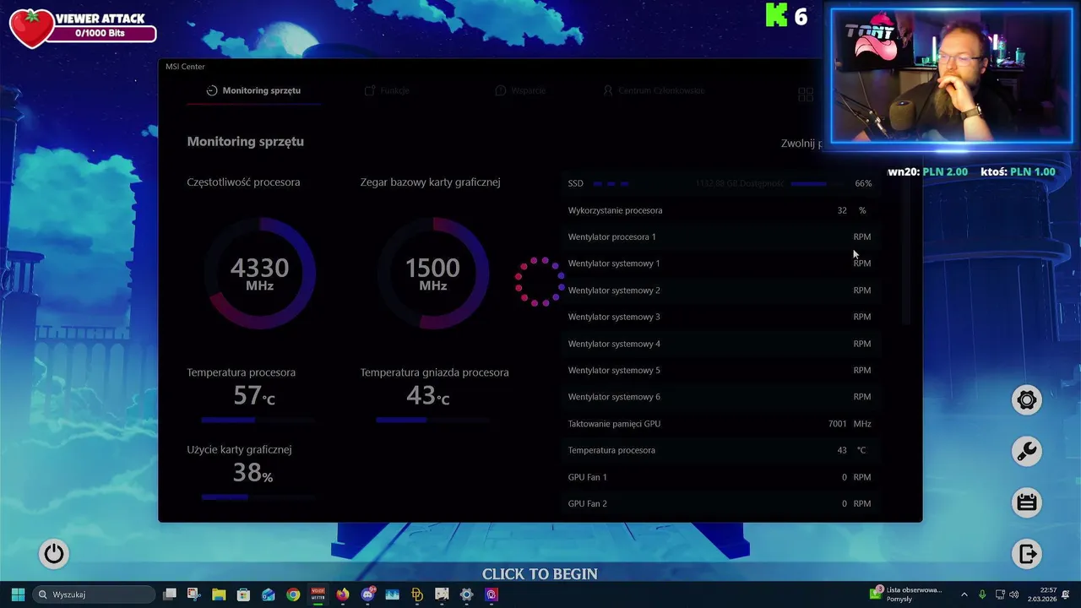Open Windows Settings gear on the taskbar

[466, 594]
